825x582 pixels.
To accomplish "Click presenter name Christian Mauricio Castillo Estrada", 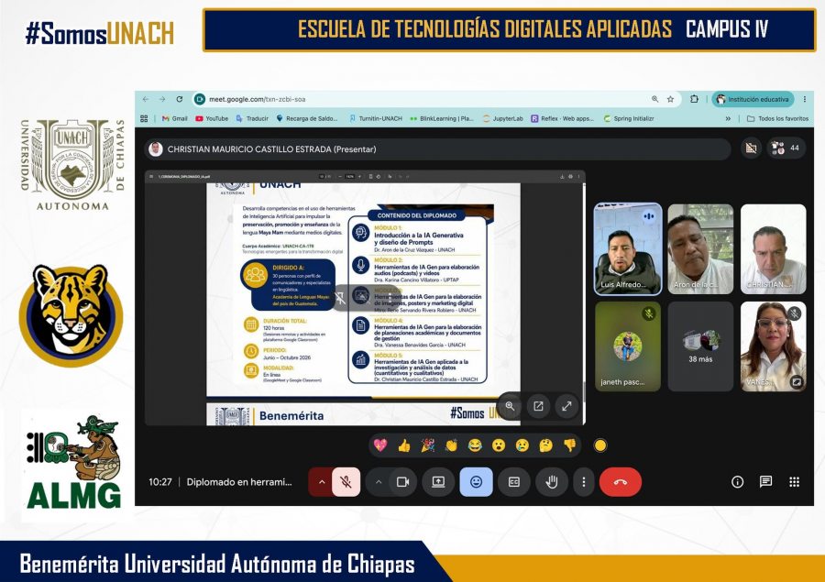I will 271,149.
